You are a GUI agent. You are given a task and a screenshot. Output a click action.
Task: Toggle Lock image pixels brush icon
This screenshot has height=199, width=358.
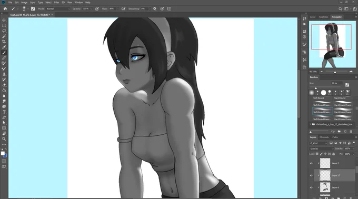(x=321, y=154)
